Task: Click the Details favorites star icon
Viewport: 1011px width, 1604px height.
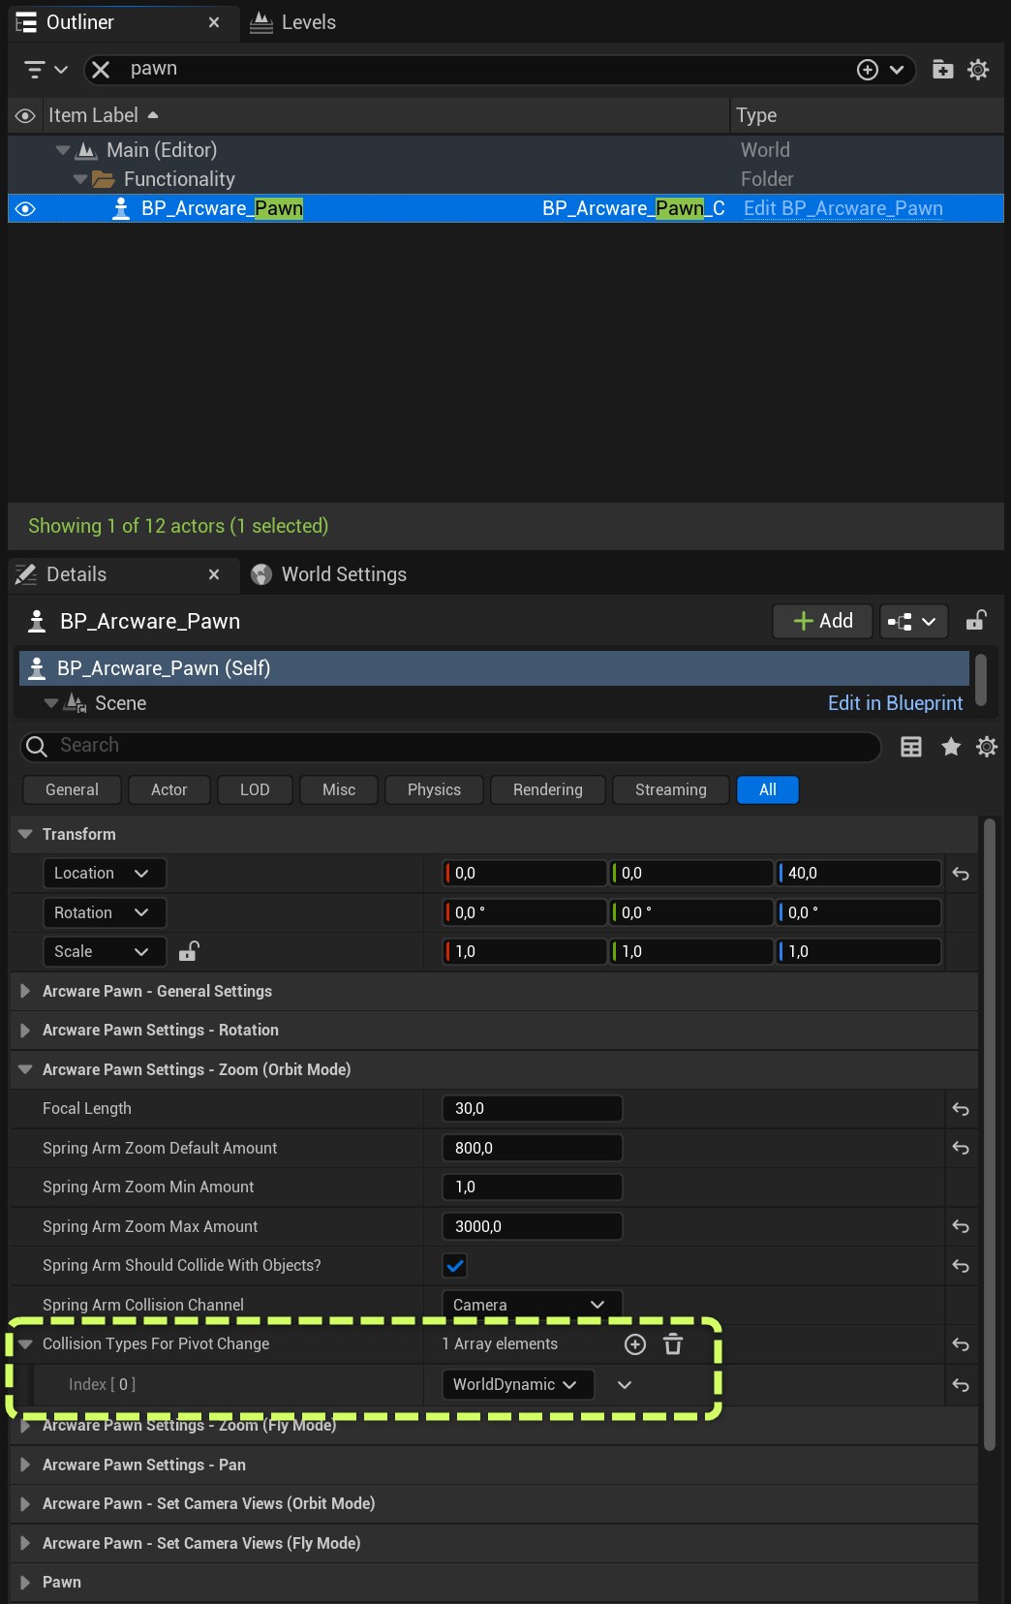Action: click(x=951, y=746)
